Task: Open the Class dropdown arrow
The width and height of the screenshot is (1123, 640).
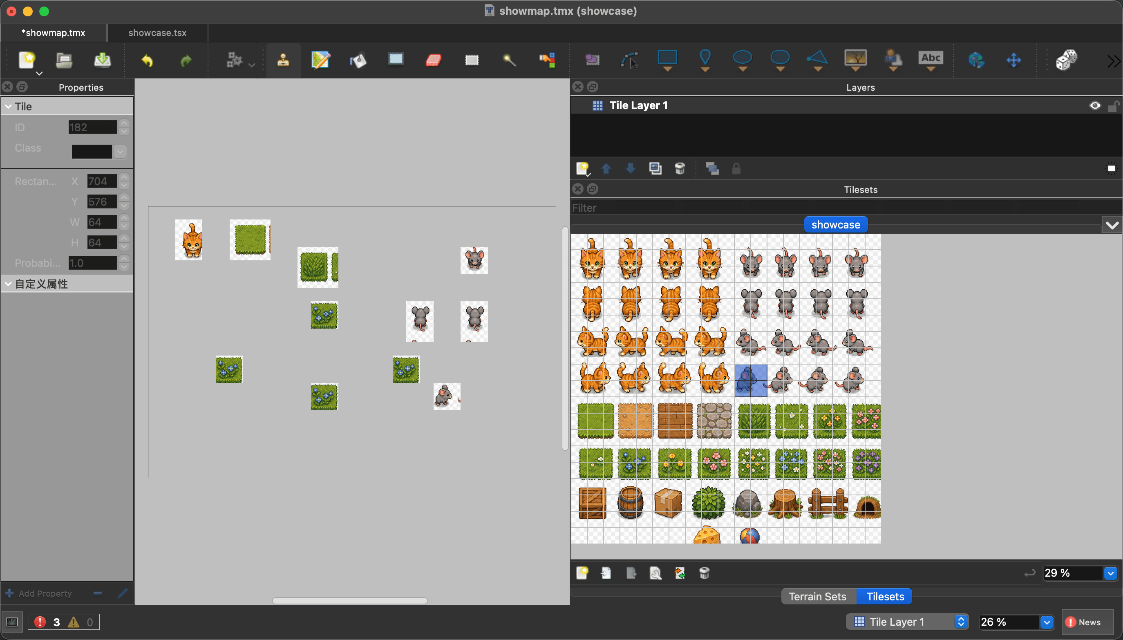Action: point(120,152)
